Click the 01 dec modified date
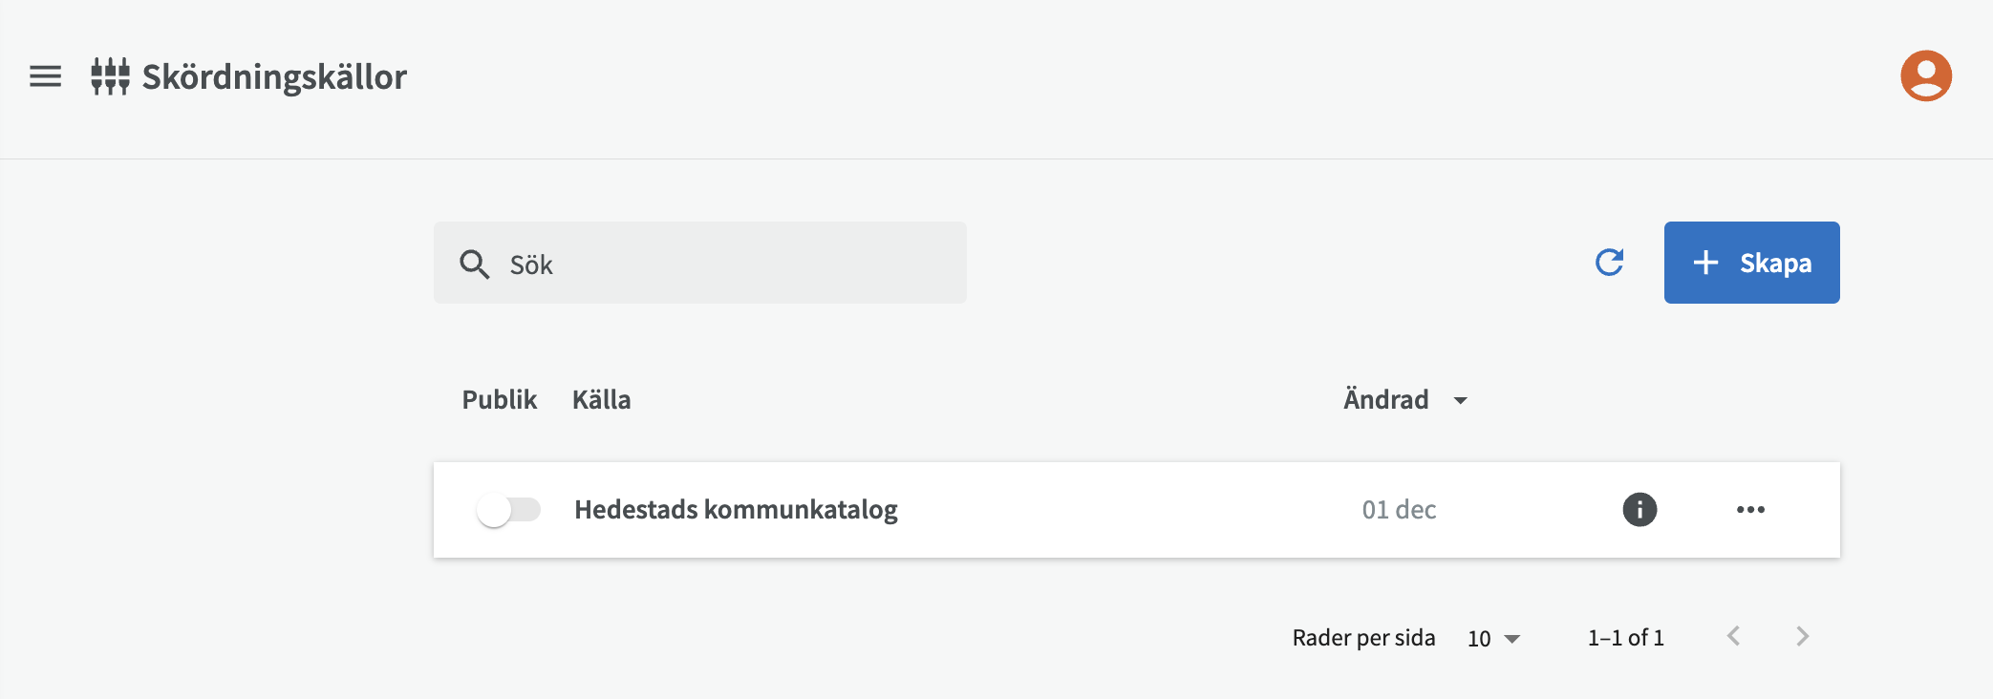Image resolution: width=1993 pixels, height=699 pixels. click(x=1399, y=510)
